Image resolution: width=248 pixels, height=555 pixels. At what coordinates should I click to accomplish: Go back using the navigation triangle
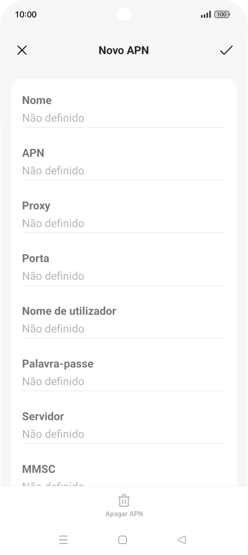(182, 540)
